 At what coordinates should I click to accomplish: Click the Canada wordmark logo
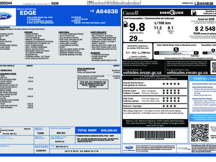coord(130,13)
